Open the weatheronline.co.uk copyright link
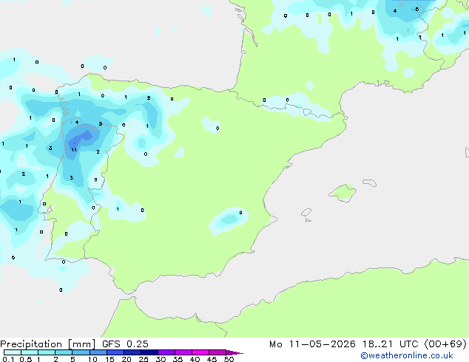Viewport: 469px width, 362px height. point(407,355)
